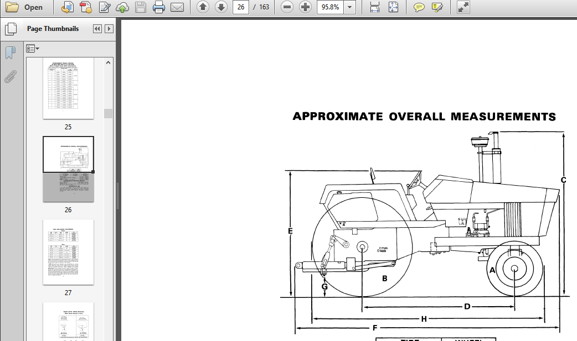
Task: Click the Save floppy disk icon
Action: (141, 7)
